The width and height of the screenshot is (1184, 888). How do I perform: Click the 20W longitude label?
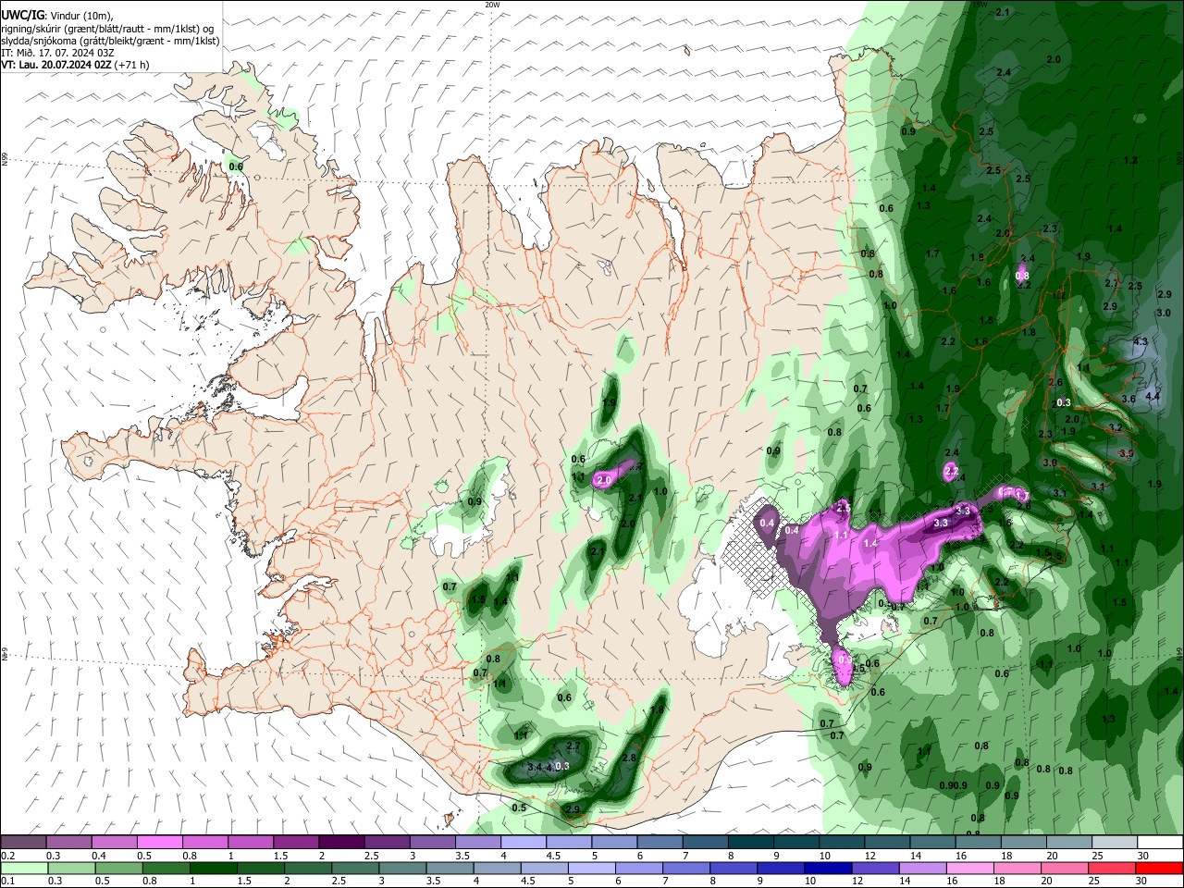point(492,5)
